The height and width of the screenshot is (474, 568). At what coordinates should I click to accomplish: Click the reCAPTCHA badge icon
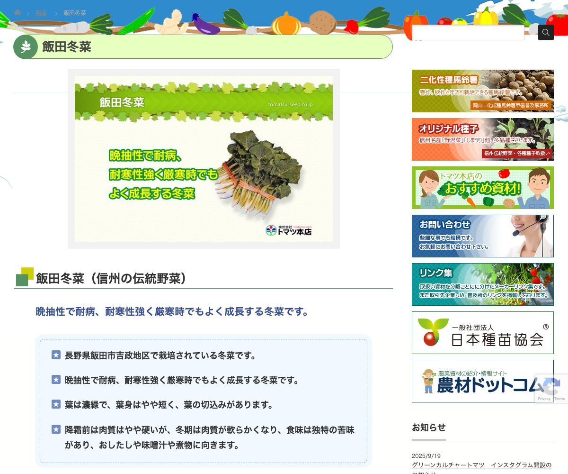[551, 385]
